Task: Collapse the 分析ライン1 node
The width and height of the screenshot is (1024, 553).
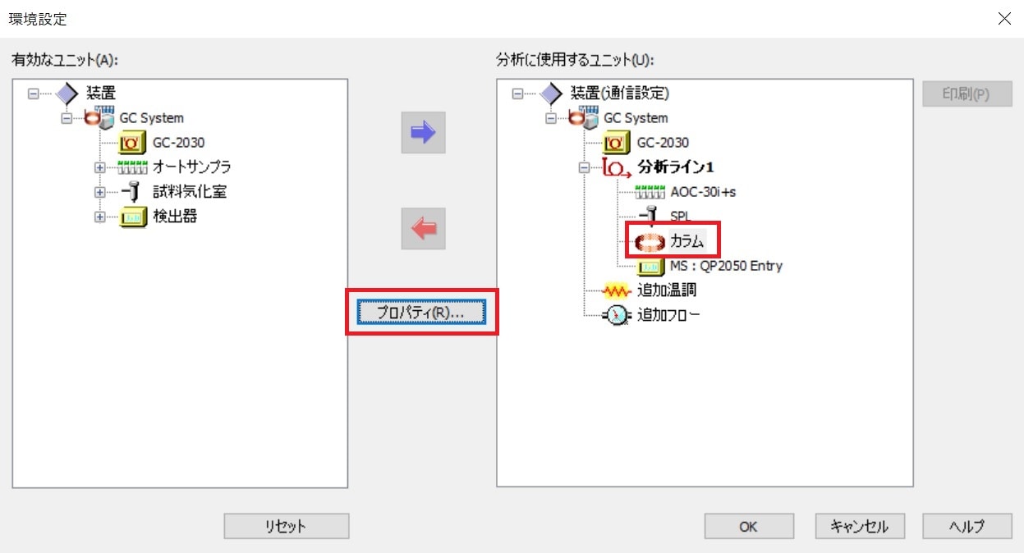Action: [x=585, y=167]
